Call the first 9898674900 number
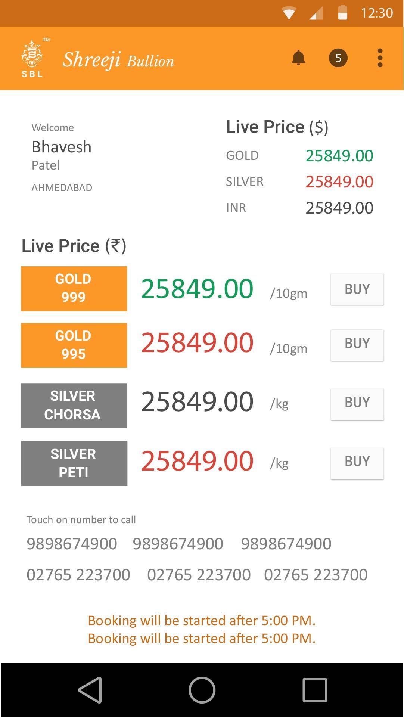This screenshot has width=404, height=717. point(72,544)
